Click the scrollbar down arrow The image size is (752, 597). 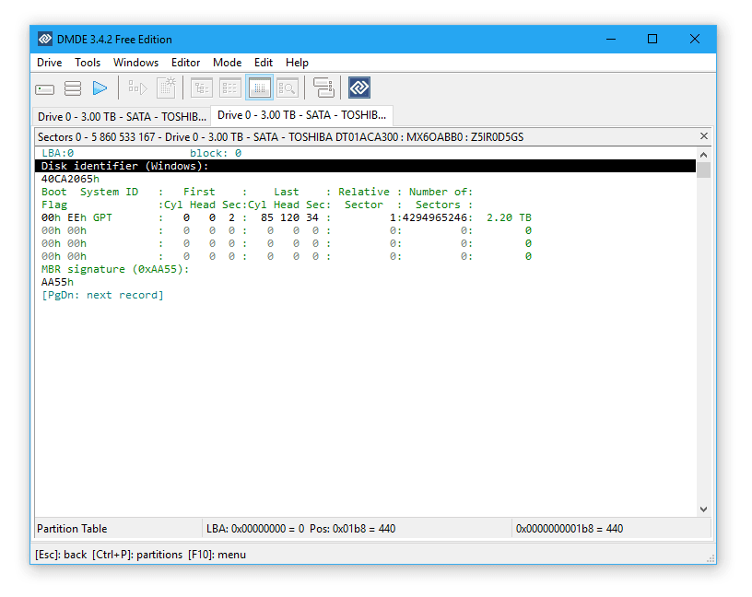coord(703,509)
